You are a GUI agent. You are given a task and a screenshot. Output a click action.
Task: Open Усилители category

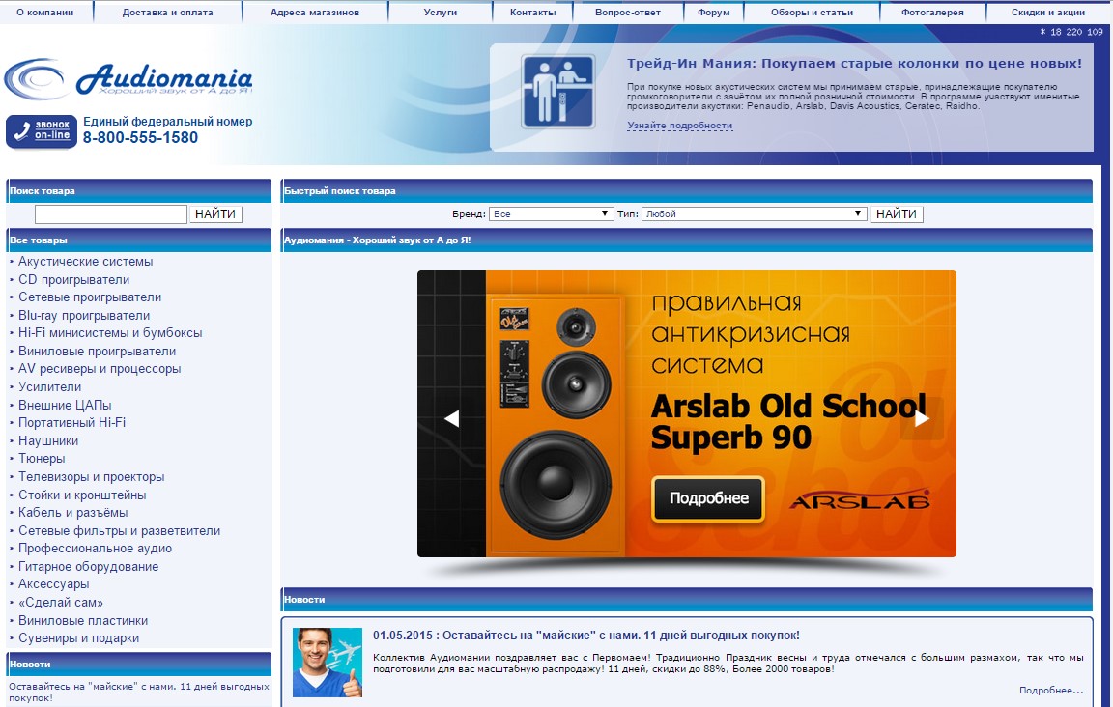click(49, 387)
